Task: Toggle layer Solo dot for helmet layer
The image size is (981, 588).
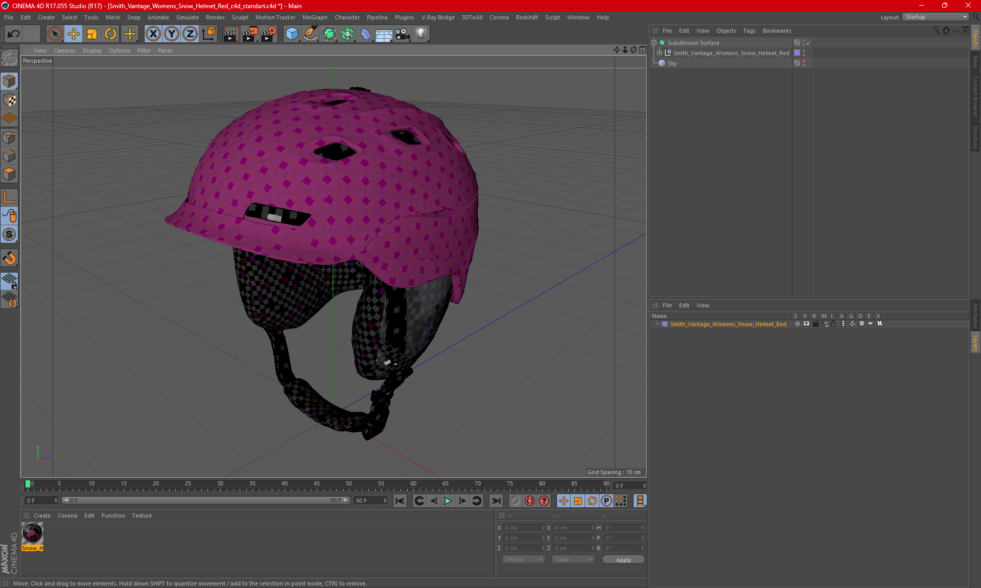Action: 797,324
